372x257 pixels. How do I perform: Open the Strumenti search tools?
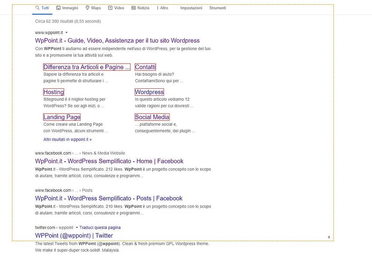coord(218,8)
